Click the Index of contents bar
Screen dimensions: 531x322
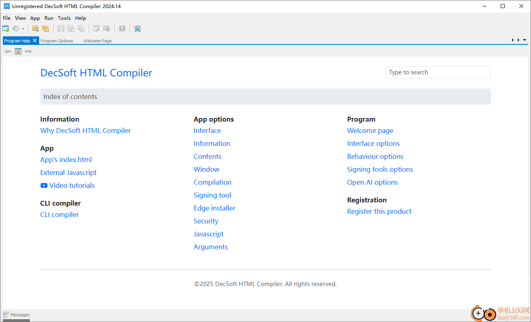click(x=266, y=97)
